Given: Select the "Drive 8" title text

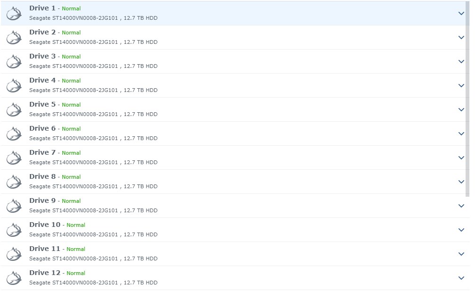Looking at the screenshot, I should click(42, 176).
